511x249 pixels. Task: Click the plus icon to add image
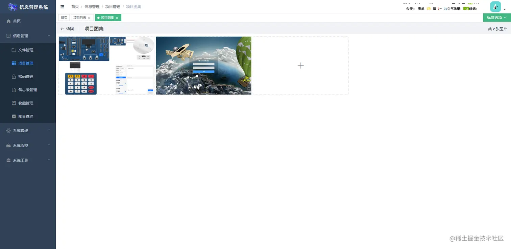click(x=300, y=65)
